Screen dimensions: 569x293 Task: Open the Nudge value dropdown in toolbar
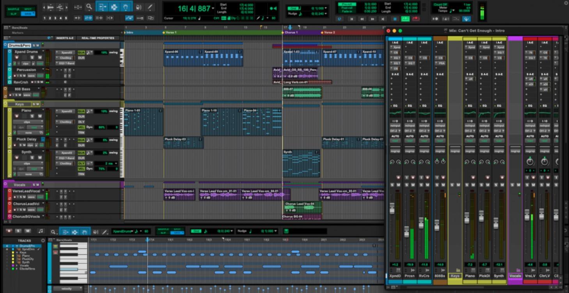coord(326,14)
